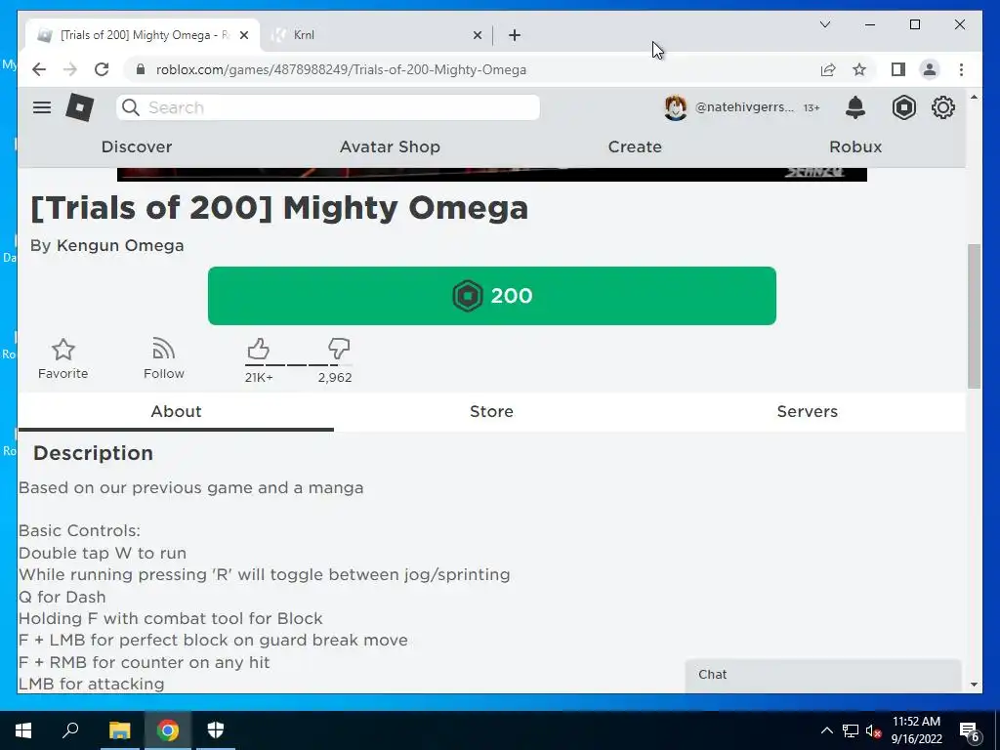This screenshot has height=750, width=1000.
Task: View the site security lock info
Action: click(141, 69)
